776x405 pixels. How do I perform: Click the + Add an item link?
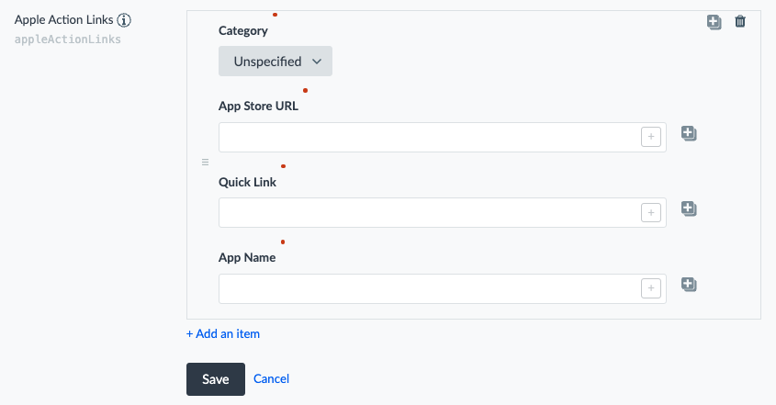pyautogui.click(x=223, y=333)
